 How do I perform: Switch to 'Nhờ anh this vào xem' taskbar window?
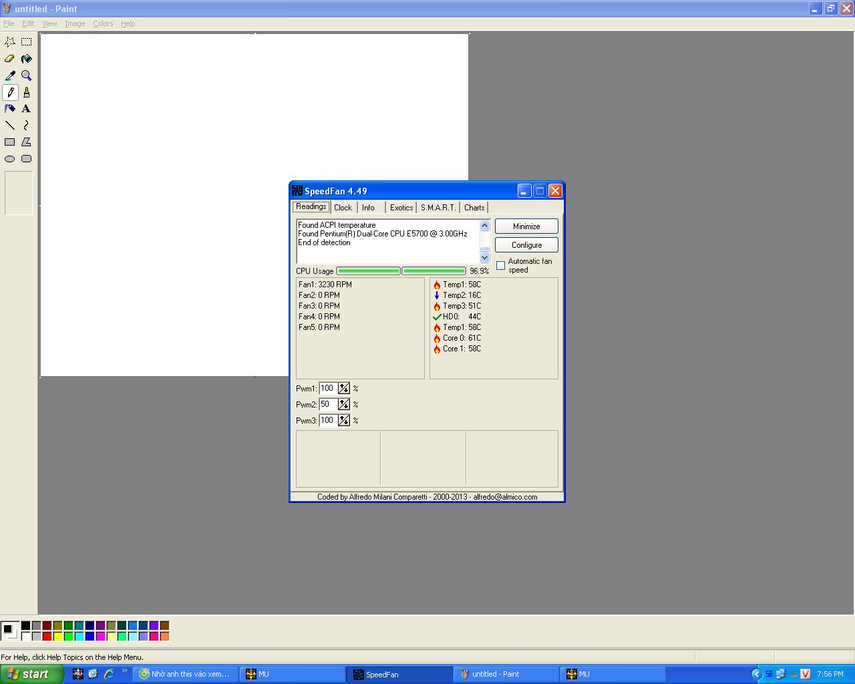point(185,674)
